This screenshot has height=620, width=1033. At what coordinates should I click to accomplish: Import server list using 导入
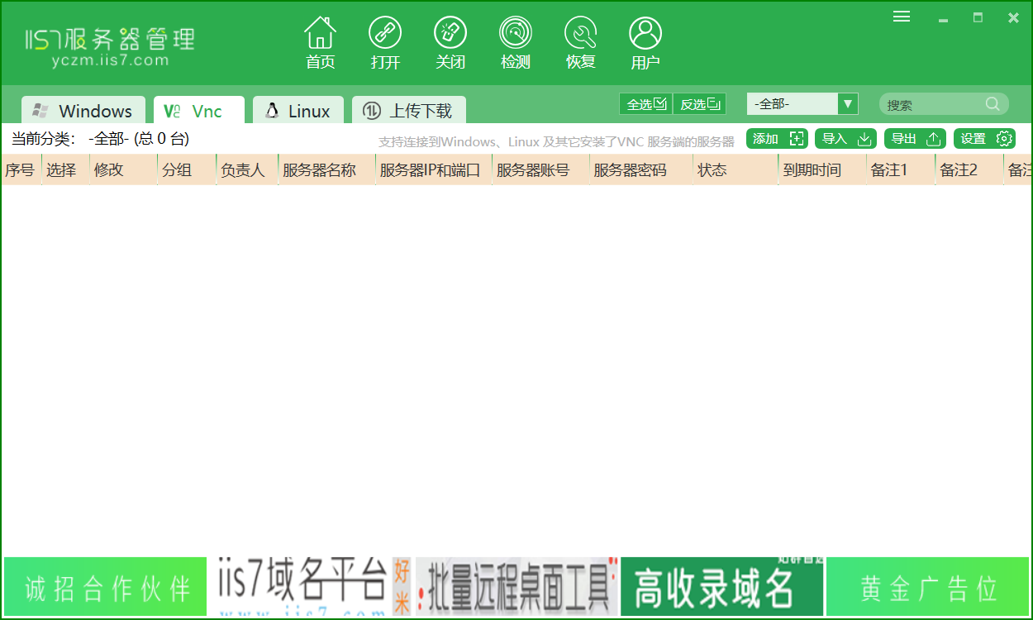coord(845,138)
